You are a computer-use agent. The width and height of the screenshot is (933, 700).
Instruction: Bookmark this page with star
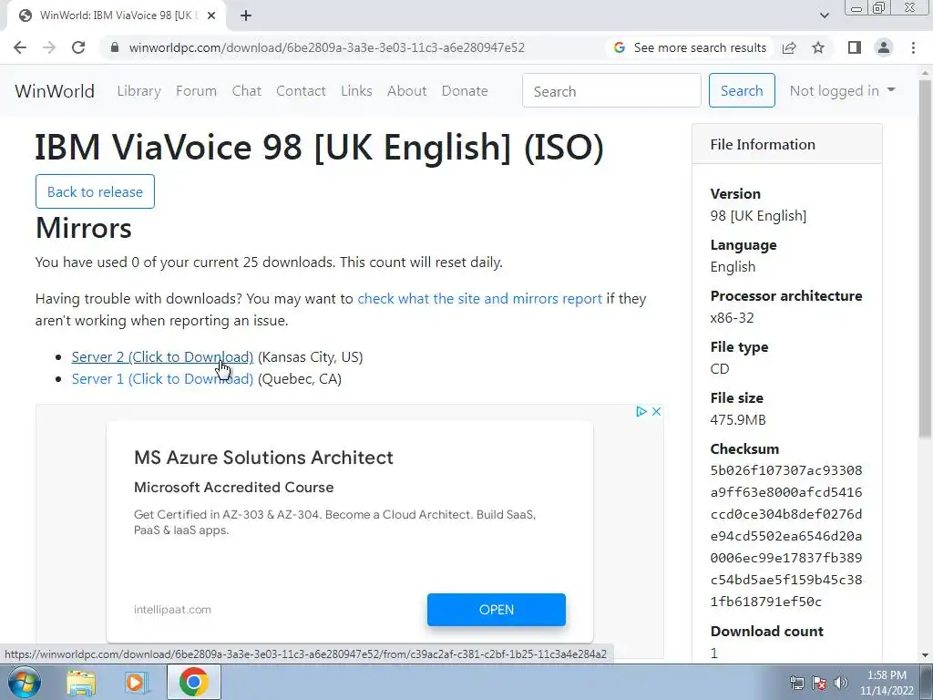coord(818,47)
